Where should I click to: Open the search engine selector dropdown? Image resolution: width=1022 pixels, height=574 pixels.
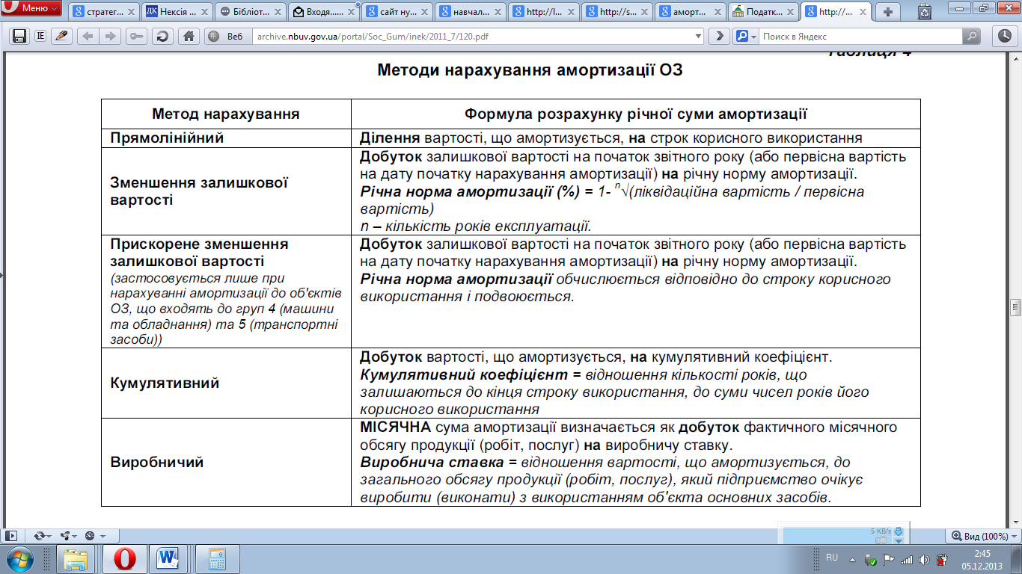click(x=746, y=37)
